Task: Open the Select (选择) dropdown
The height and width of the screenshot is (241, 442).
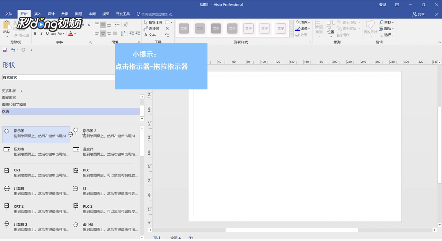Action: (387, 35)
